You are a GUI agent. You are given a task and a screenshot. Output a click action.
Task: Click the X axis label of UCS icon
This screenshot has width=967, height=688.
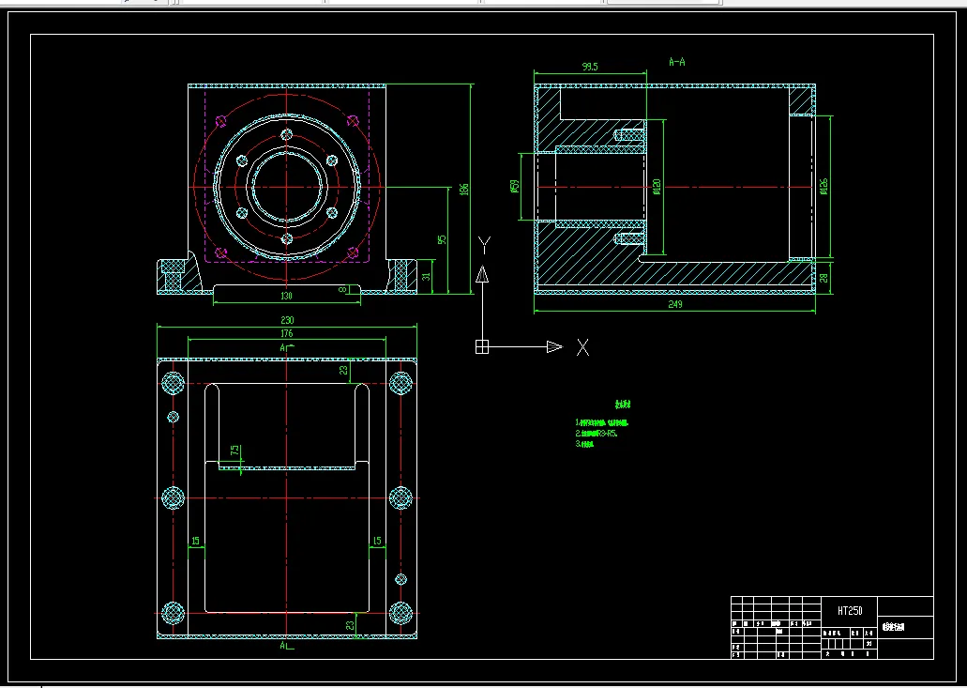pos(582,347)
